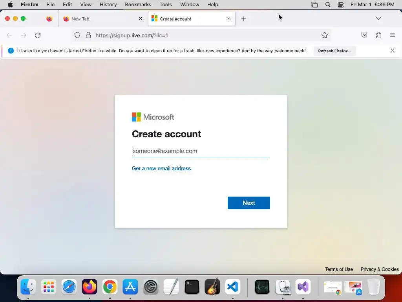Reload the page with the refresh icon
This screenshot has height=302, width=402.
(38, 35)
